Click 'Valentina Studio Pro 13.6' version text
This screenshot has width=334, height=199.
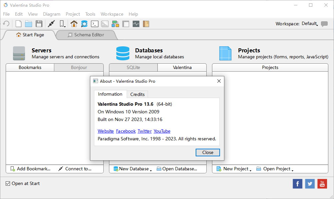pos(125,104)
